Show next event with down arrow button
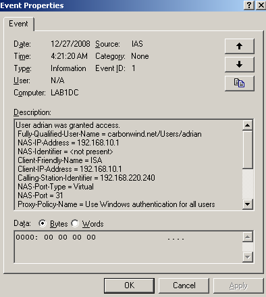Screen dimensions: 266x297 240,64
